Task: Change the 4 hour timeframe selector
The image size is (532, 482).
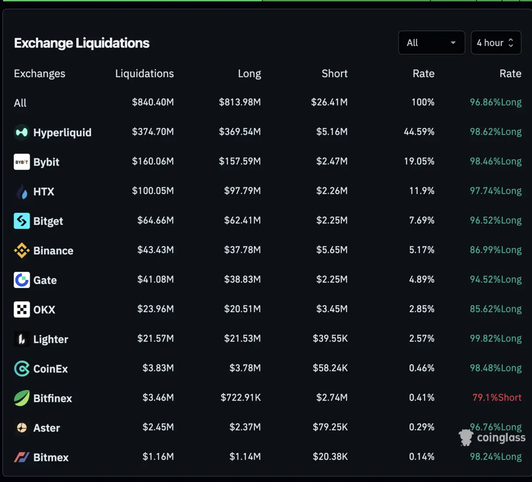Action: click(x=496, y=43)
